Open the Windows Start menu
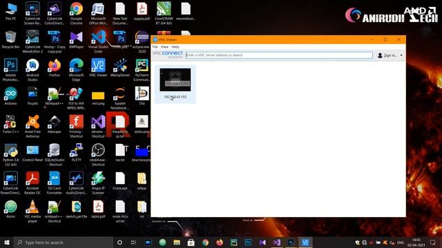Screen dimensions: 442x248 coord(7,242)
